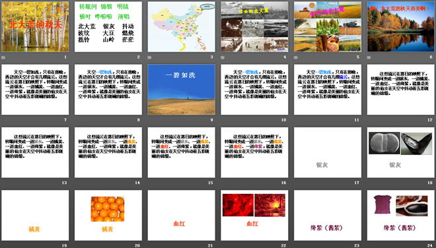Click slide number 7 label
The width and height of the screenshot is (436, 248).
tap(65, 120)
